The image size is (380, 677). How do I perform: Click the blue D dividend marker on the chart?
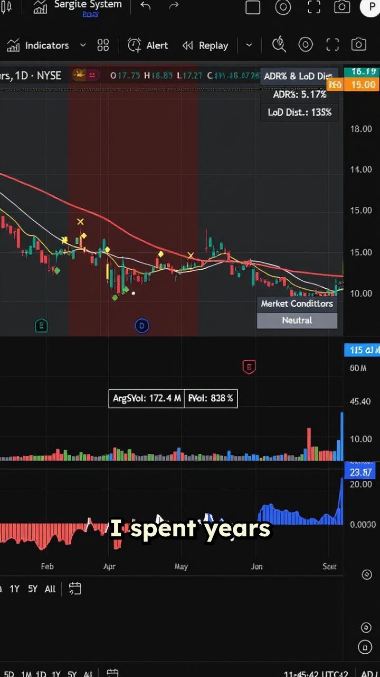tap(141, 326)
